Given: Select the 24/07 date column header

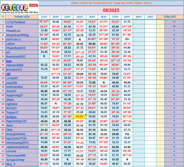Looking at the screenshot, I should [79, 17].
